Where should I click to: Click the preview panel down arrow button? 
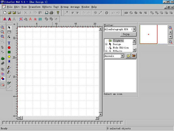[x=170, y=37]
